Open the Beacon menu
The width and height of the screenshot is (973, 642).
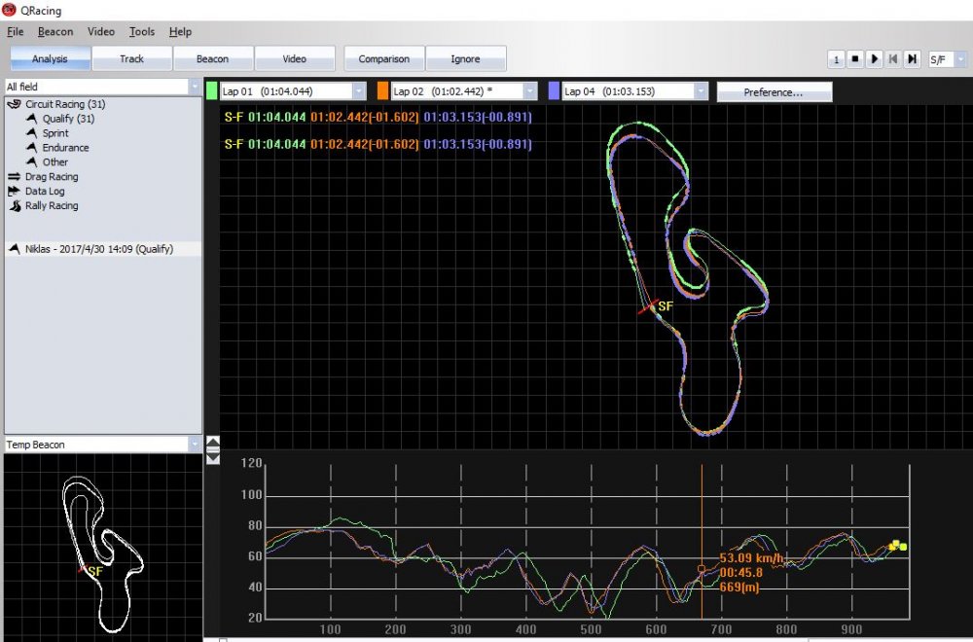pos(55,32)
